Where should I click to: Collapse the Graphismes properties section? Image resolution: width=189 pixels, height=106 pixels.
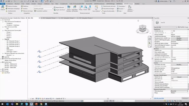(x=188, y=29)
